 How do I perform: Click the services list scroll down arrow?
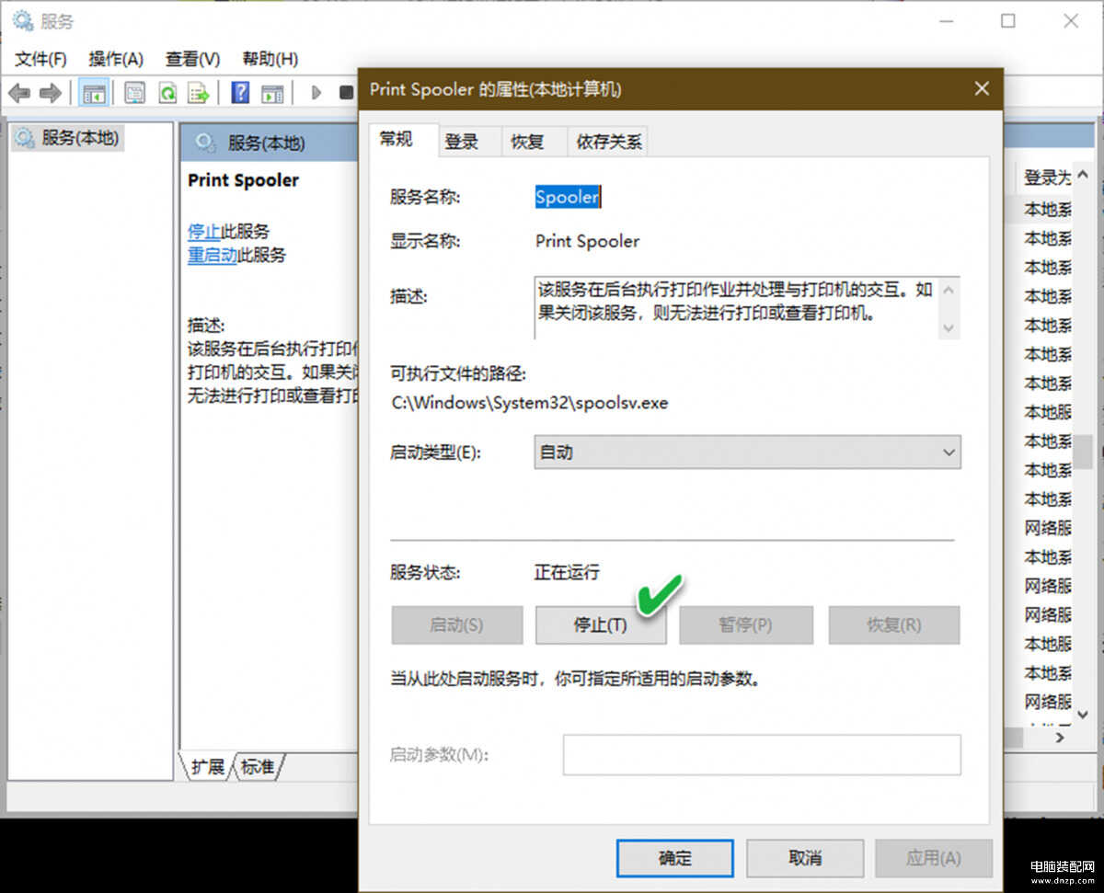point(1084,714)
